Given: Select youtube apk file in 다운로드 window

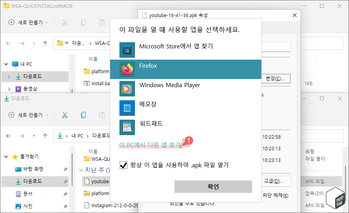Looking at the screenshot, I should [x=97, y=182].
